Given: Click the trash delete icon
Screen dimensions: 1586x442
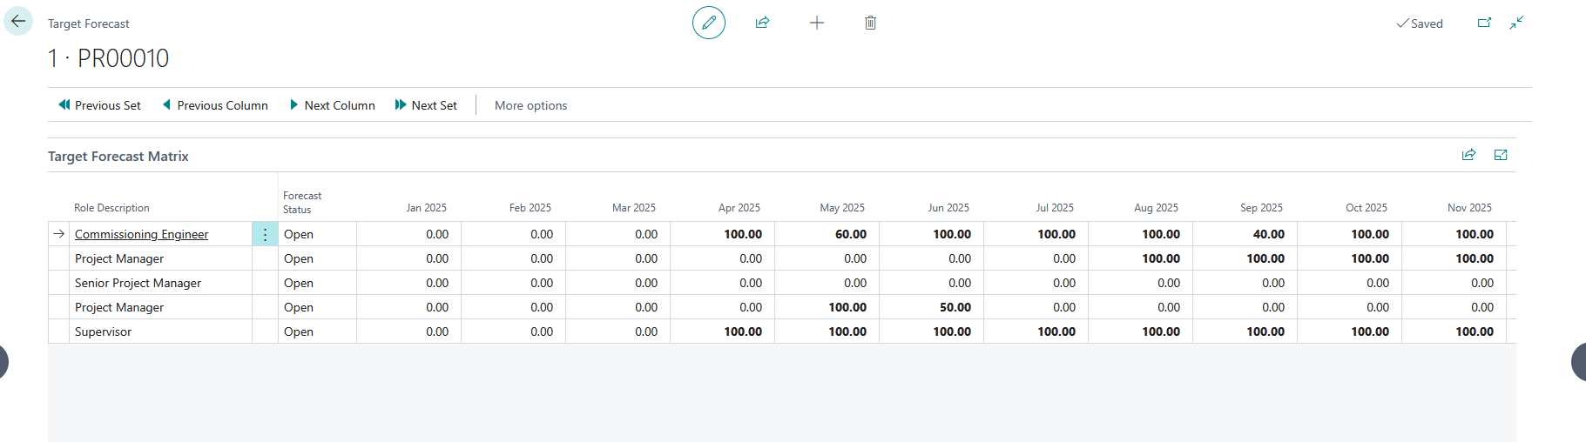Looking at the screenshot, I should [870, 23].
